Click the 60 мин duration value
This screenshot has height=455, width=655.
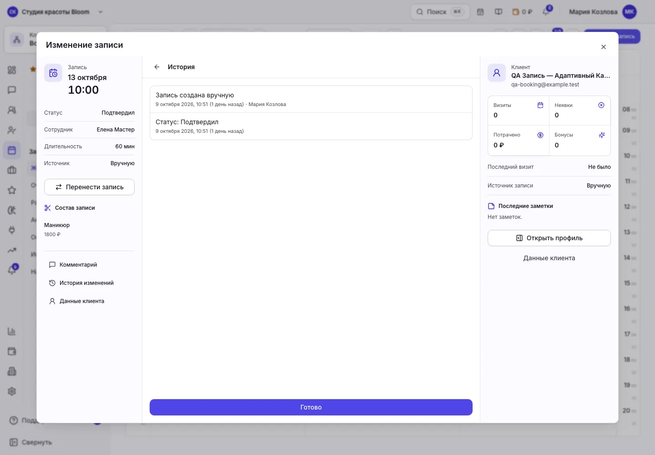click(x=125, y=147)
